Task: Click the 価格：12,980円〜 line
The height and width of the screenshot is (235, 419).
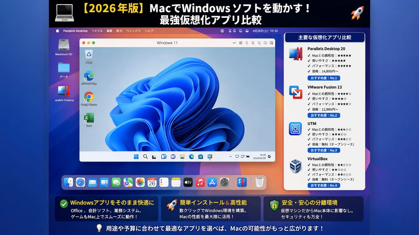Action: pos(325,109)
